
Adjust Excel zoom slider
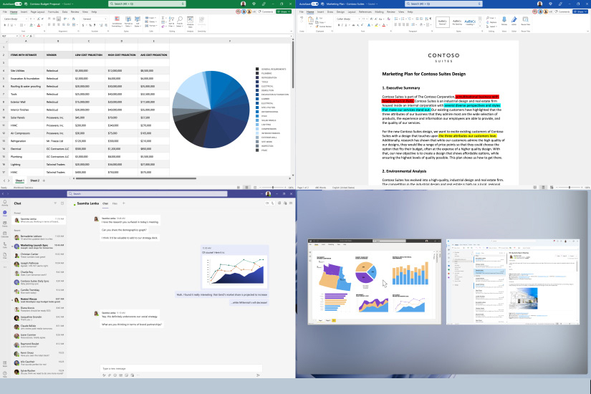pos(273,188)
